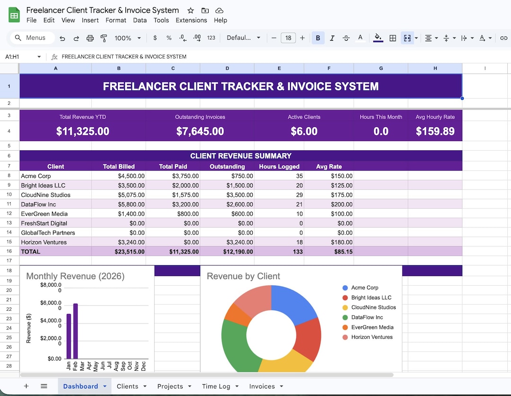Image resolution: width=511 pixels, height=396 pixels.
Task: Click the font size field
Action: click(288, 38)
